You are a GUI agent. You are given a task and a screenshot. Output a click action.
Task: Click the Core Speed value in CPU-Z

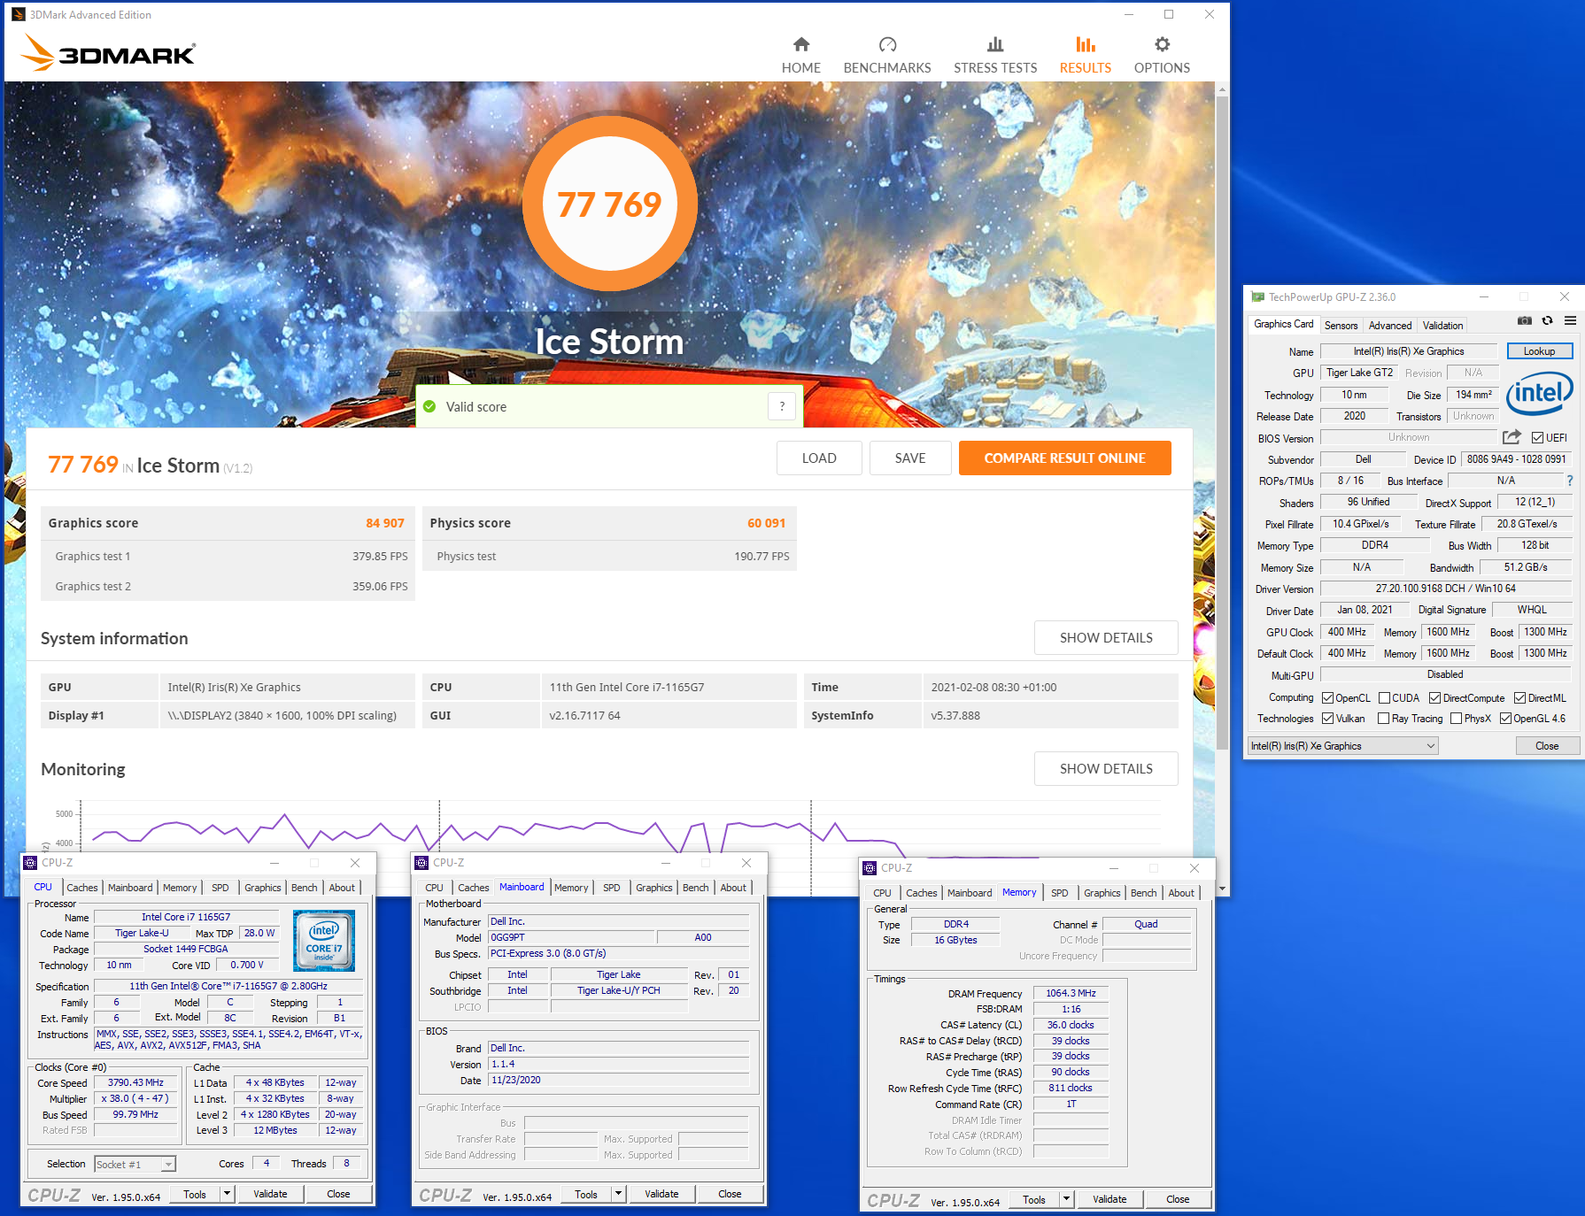[135, 1082]
